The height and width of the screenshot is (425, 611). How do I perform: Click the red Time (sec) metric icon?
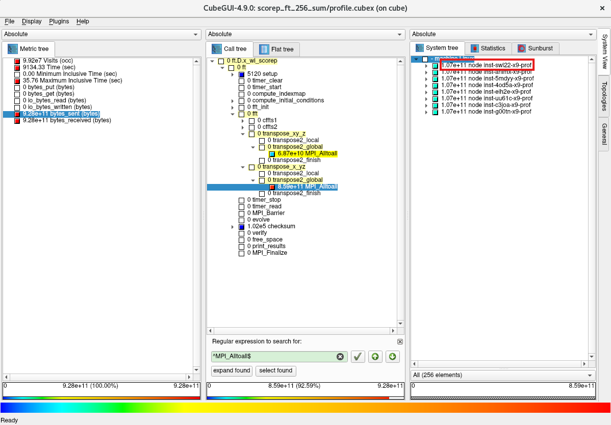[17, 68]
